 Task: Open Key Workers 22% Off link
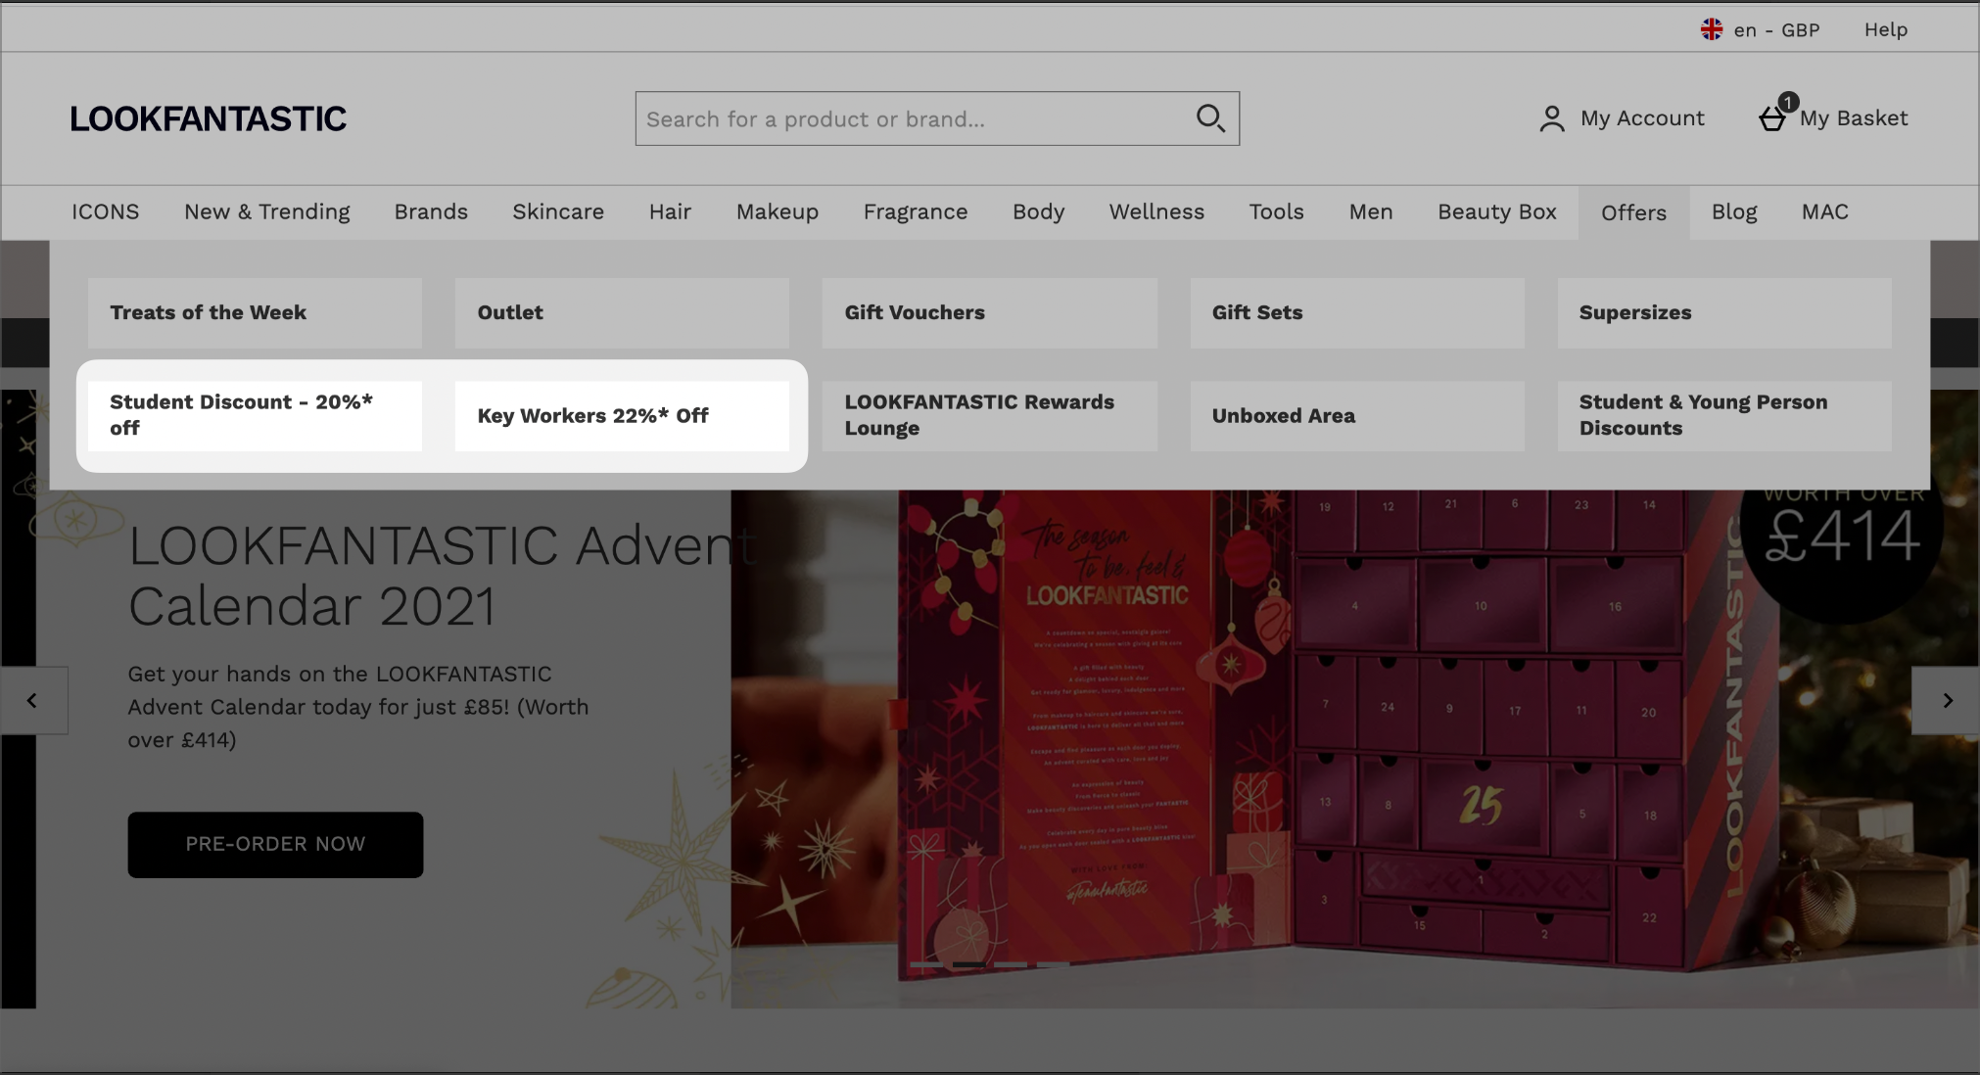(x=621, y=415)
